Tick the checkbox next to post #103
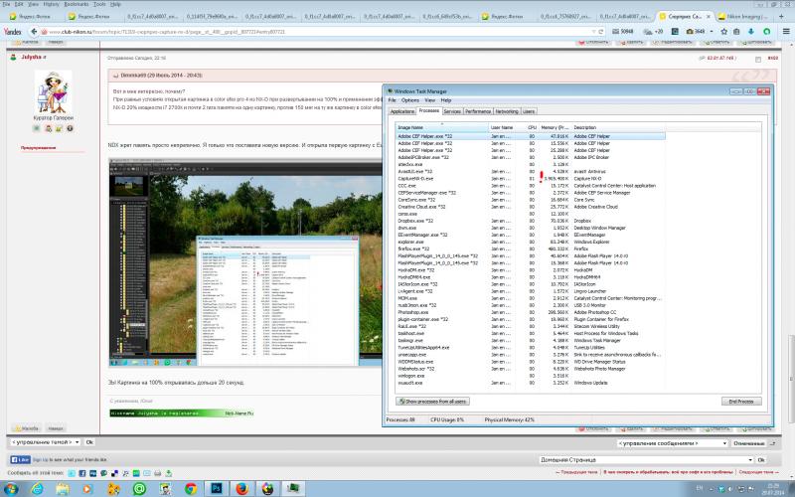The width and height of the screenshot is (795, 497). 758,60
